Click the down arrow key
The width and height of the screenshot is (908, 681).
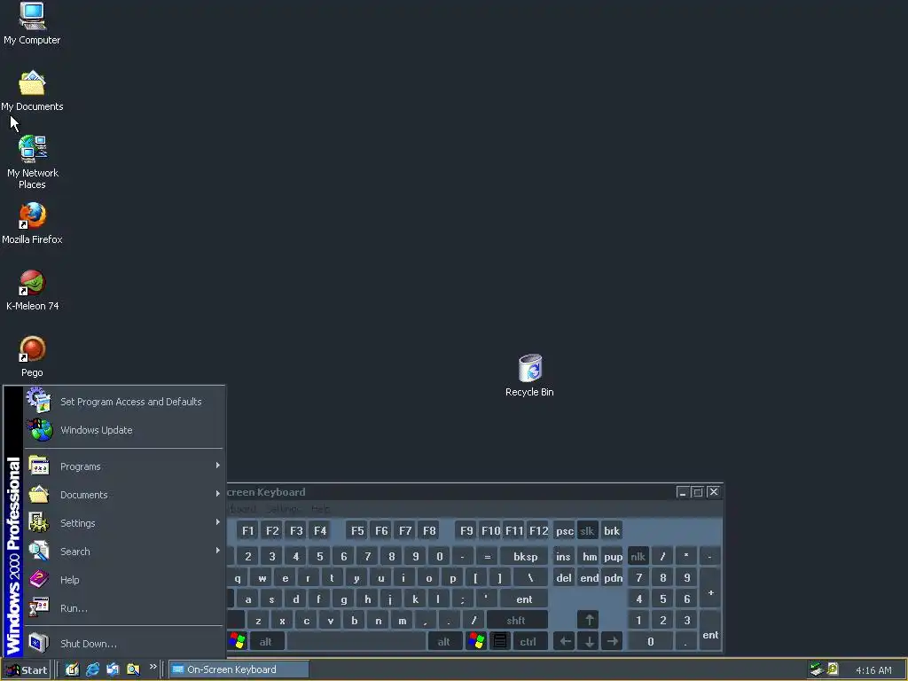(x=589, y=641)
